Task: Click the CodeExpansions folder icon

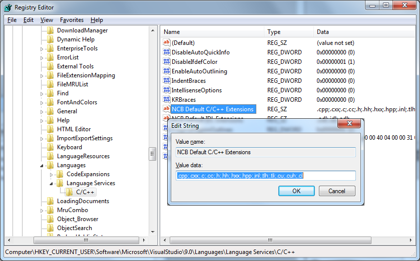Action: pyautogui.click(x=60, y=174)
